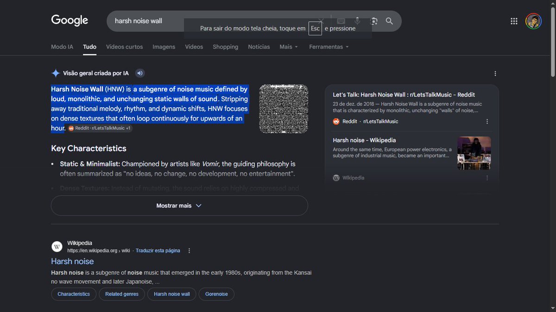Viewport: 556px width, 312px height.
Task: Open the Harsh noise Wikipedia result title
Action: pyautogui.click(x=72, y=261)
